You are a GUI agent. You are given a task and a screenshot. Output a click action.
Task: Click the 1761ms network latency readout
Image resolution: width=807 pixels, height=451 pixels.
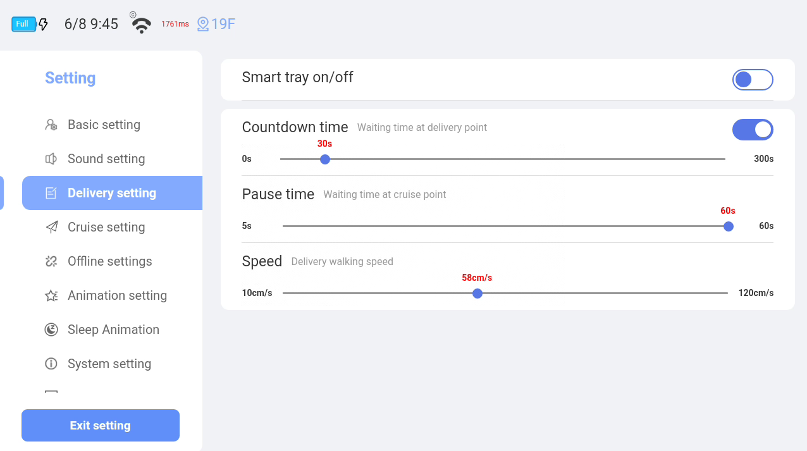click(175, 24)
